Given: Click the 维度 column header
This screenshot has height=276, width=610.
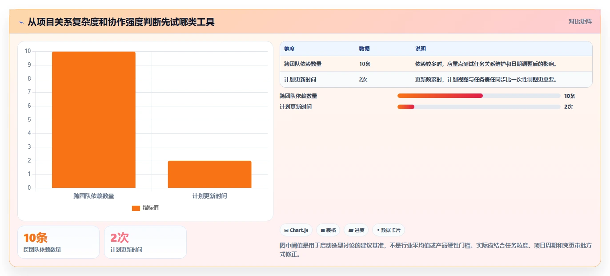Looking at the screenshot, I should click(x=289, y=49).
